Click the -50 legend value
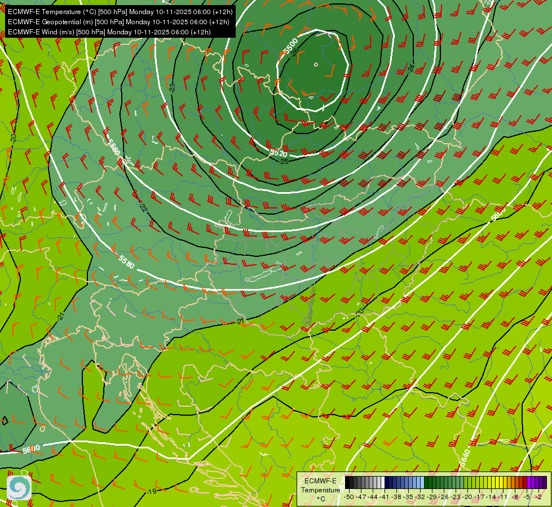 [x=349, y=497]
